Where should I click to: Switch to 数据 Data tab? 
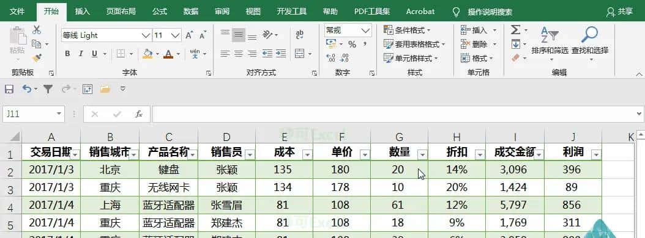coord(191,12)
